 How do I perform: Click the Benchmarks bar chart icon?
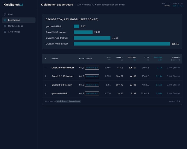click(5, 20)
